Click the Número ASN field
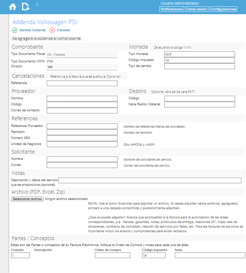 pyautogui.click(x=82, y=138)
